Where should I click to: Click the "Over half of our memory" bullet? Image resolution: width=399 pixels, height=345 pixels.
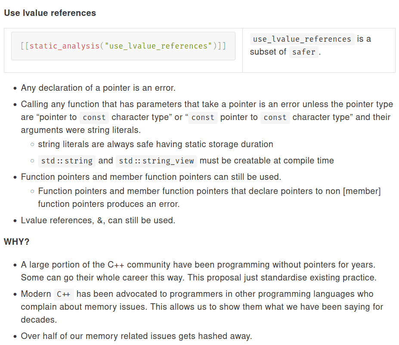click(x=136, y=336)
